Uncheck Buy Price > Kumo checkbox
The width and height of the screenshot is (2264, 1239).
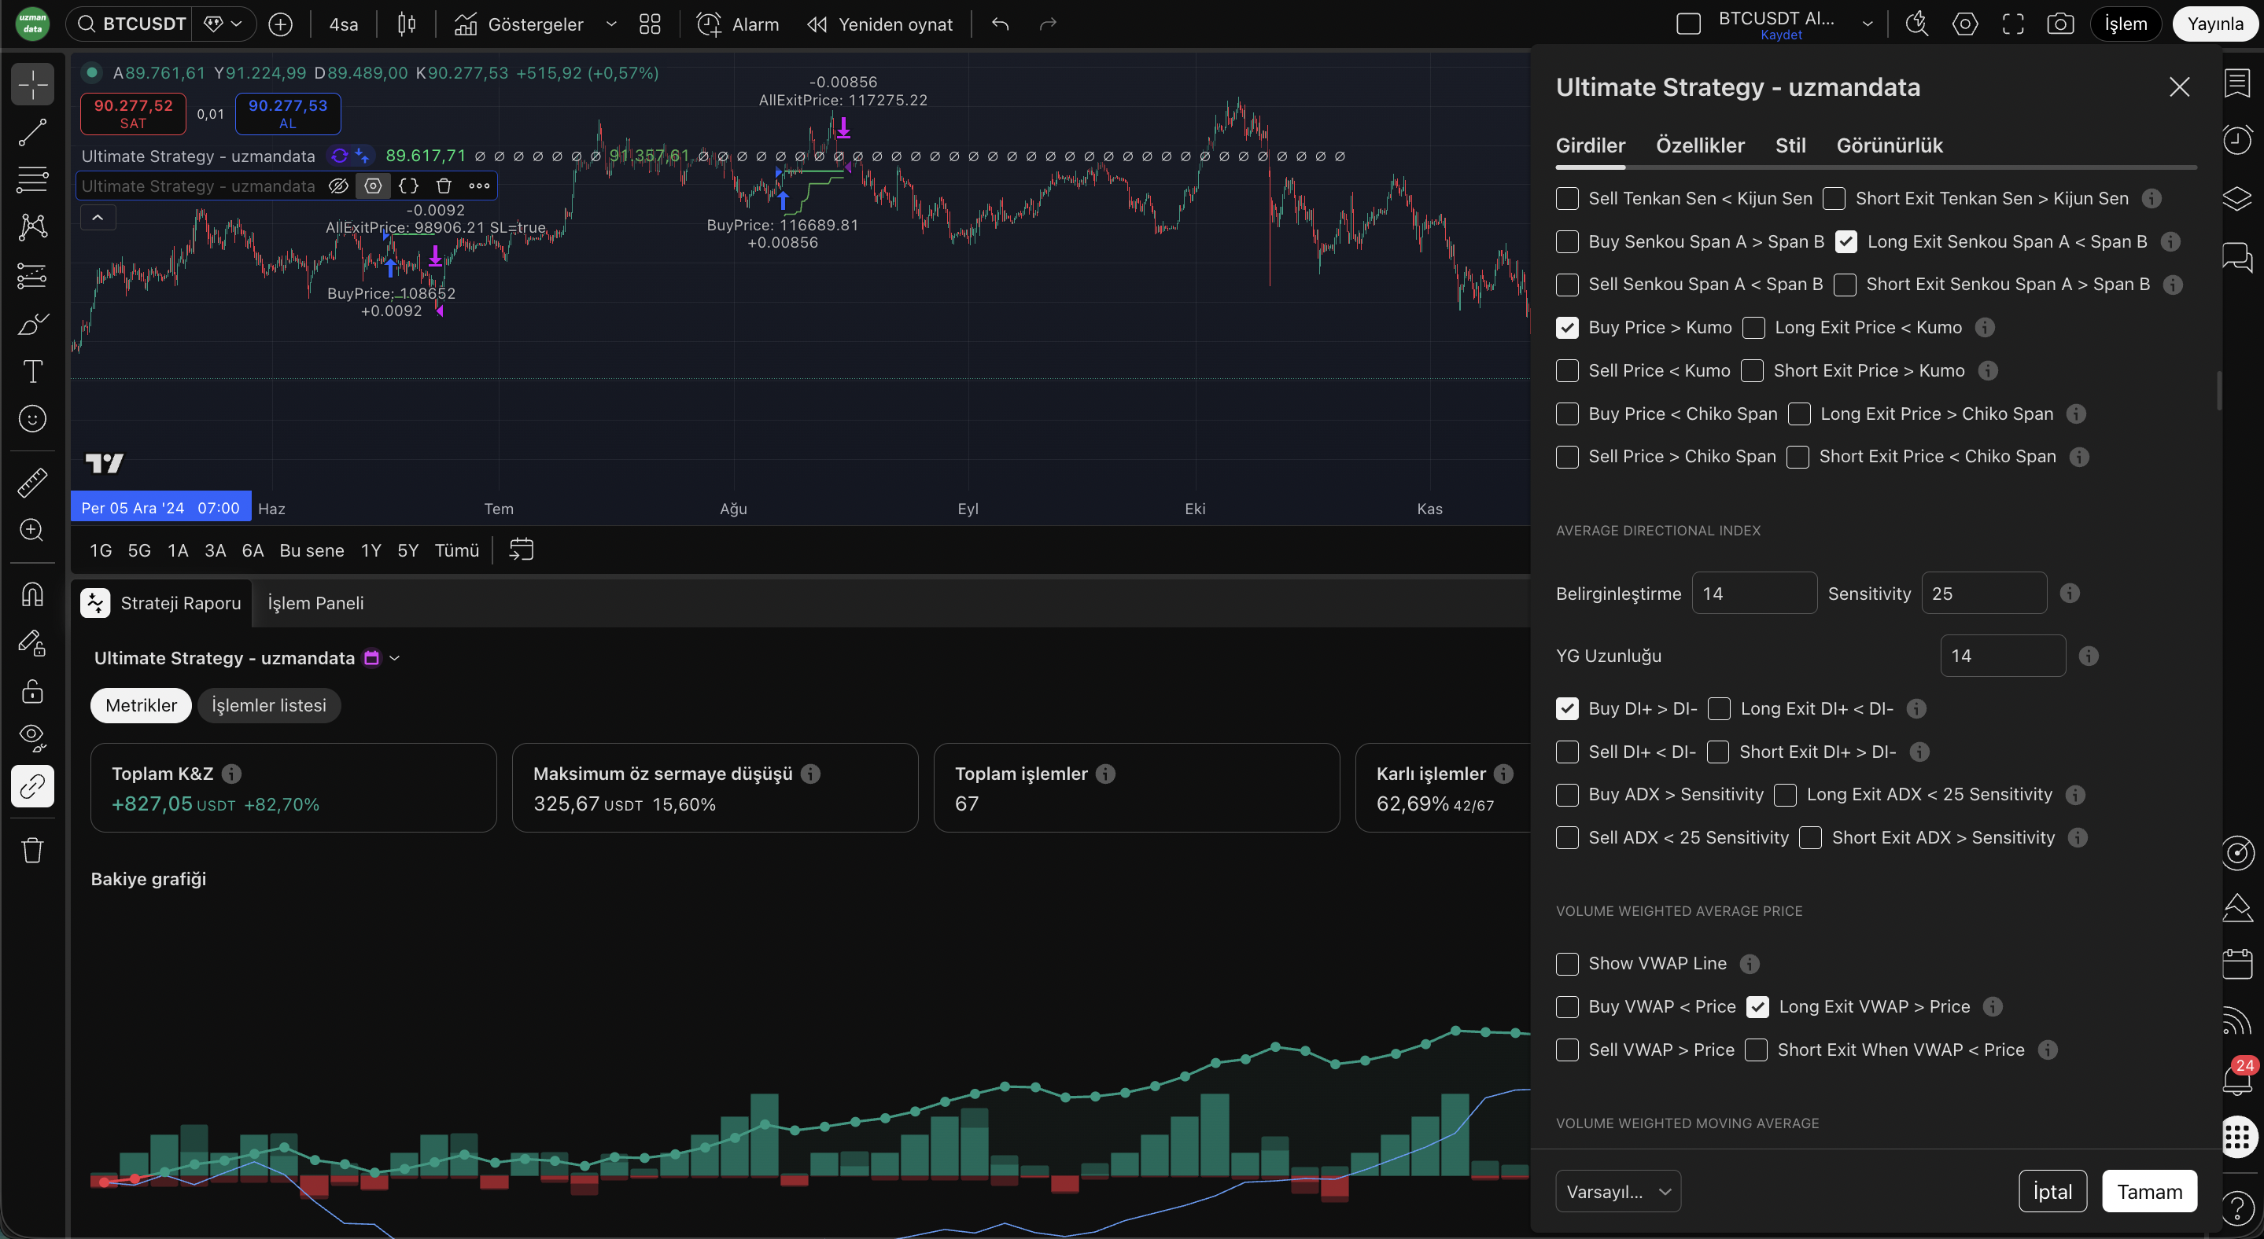click(x=1567, y=328)
